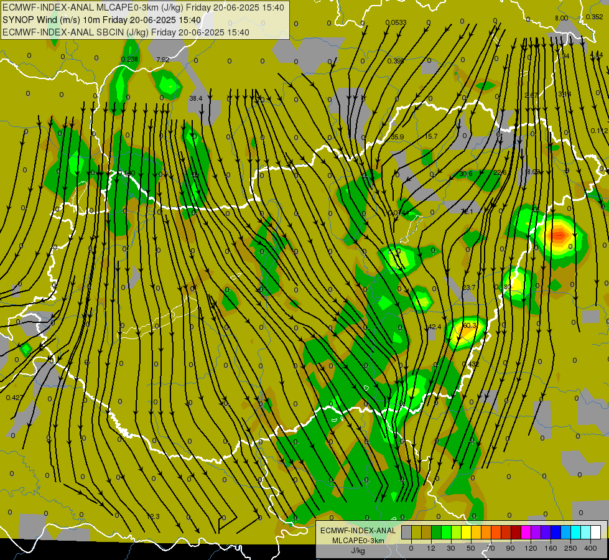Pick the bright cyan legend swatch
The image size is (609, 560).
point(576,532)
